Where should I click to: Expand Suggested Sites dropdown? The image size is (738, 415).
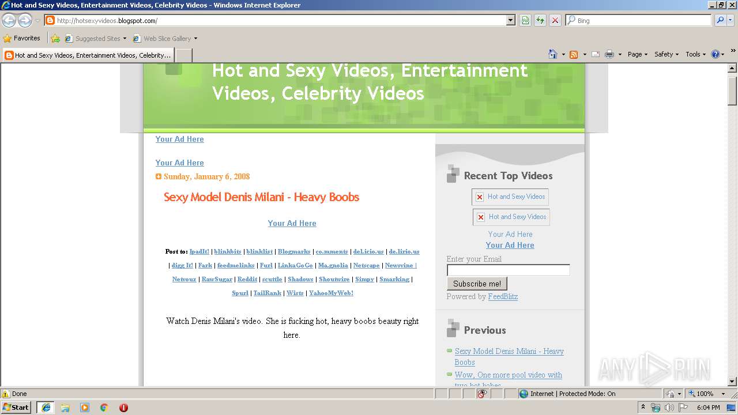click(x=125, y=39)
